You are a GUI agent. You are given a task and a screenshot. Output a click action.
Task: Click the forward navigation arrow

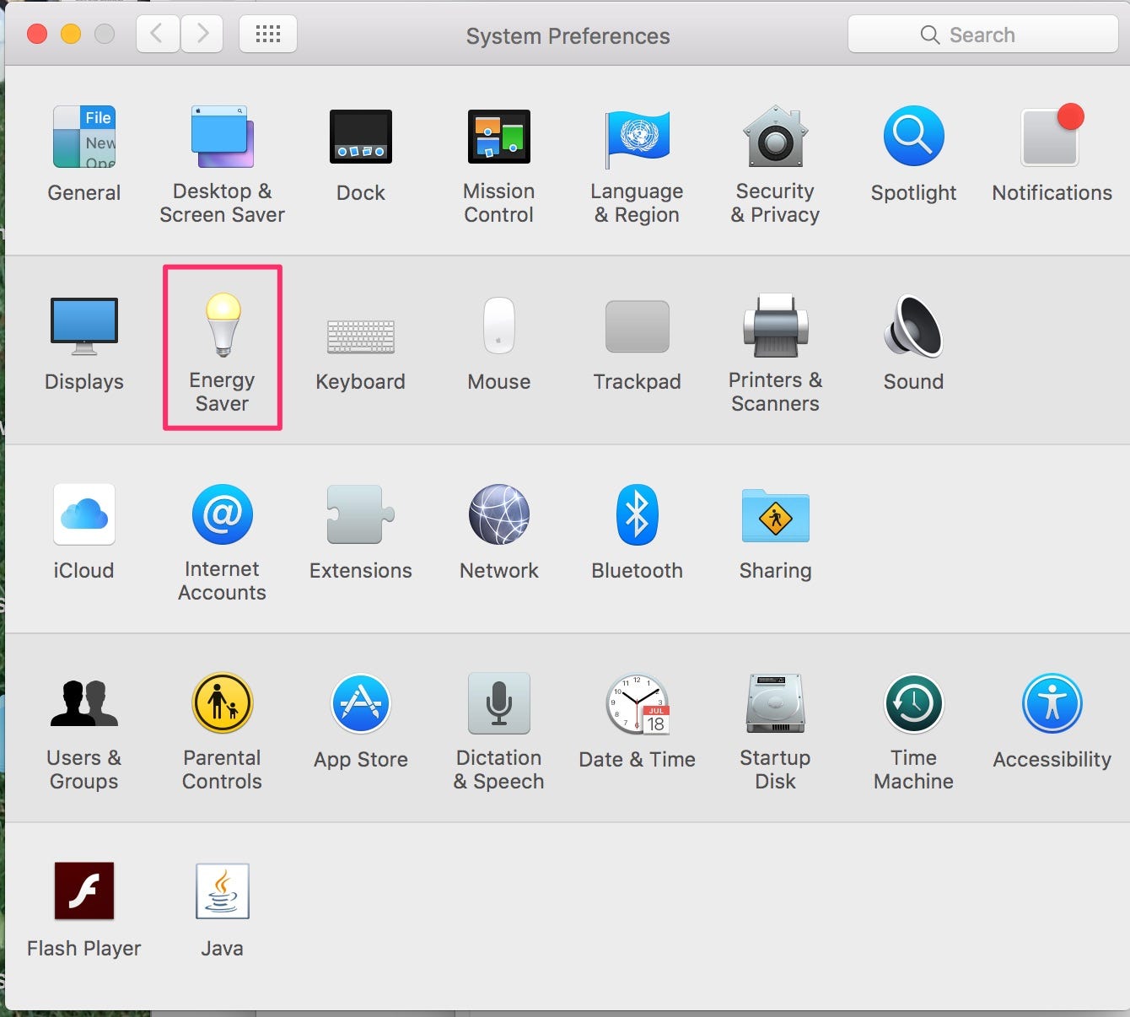click(x=202, y=35)
